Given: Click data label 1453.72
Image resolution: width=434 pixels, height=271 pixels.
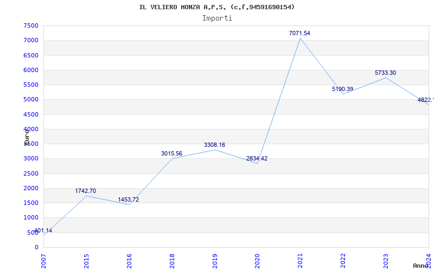Looking at the screenshot, I should coord(129,199).
